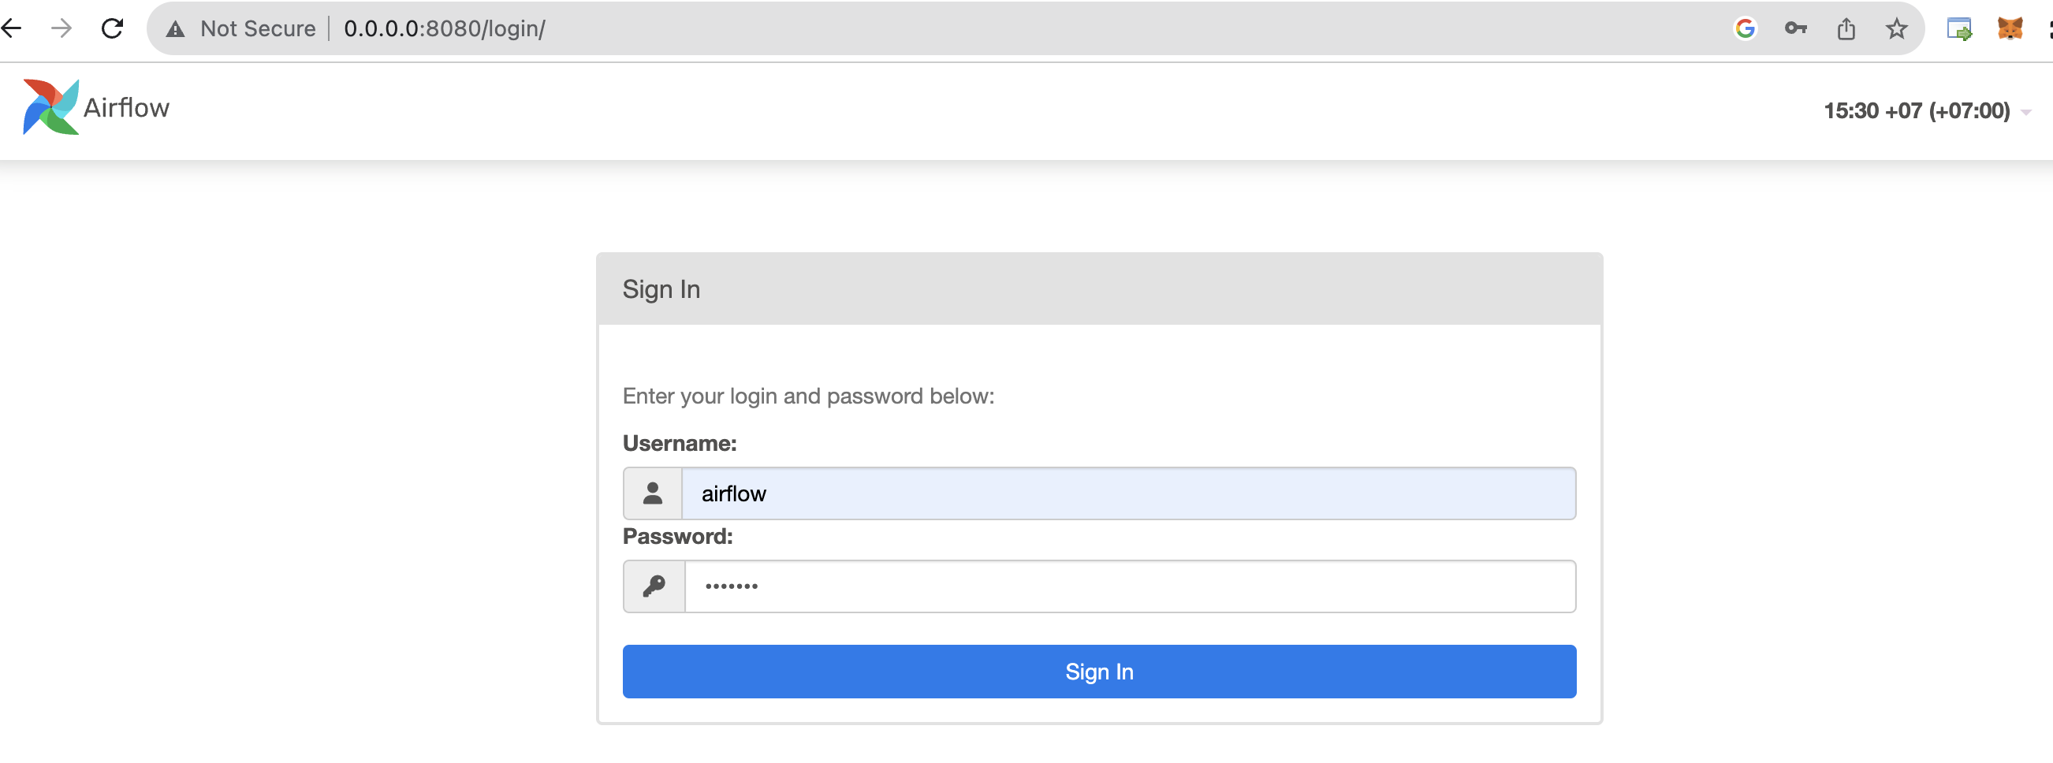
Task: Open the Google icon in address bar
Action: pos(1745,28)
